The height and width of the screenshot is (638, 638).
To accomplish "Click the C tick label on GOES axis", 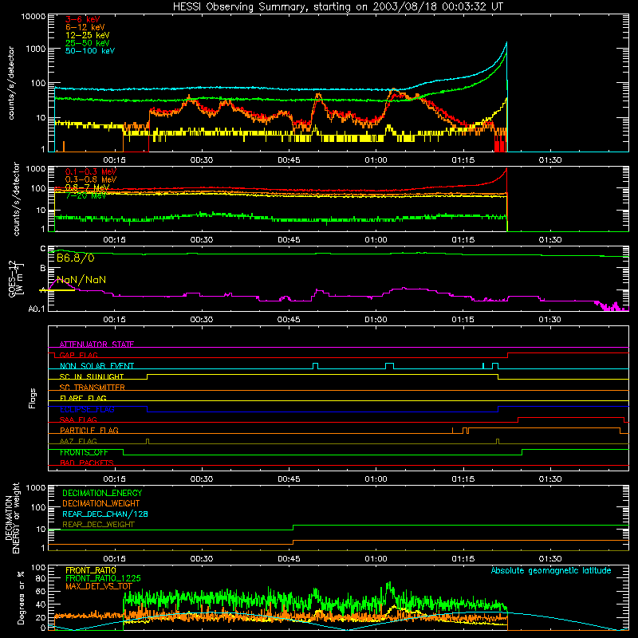I will click(x=43, y=249).
